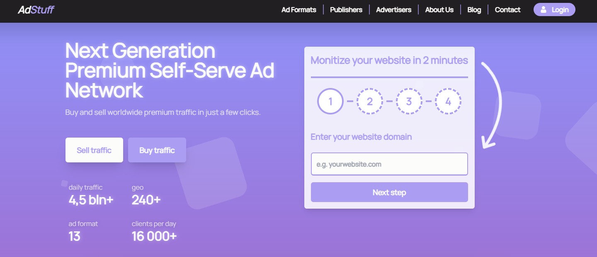
Task: Click the AdStuff logo
Action: click(36, 9)
